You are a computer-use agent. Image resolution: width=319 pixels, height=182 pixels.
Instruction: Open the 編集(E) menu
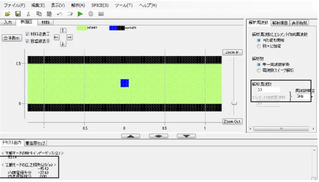[x=38, y=5]
